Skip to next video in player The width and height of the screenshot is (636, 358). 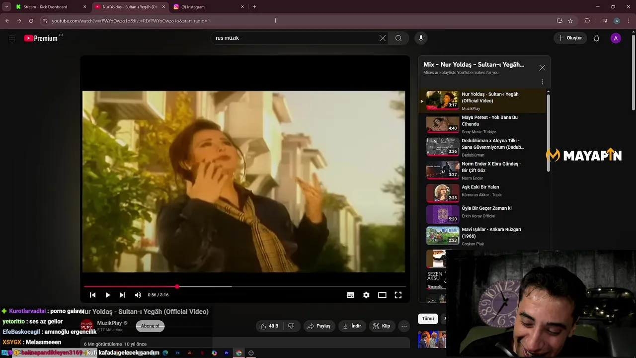[122, 295]
